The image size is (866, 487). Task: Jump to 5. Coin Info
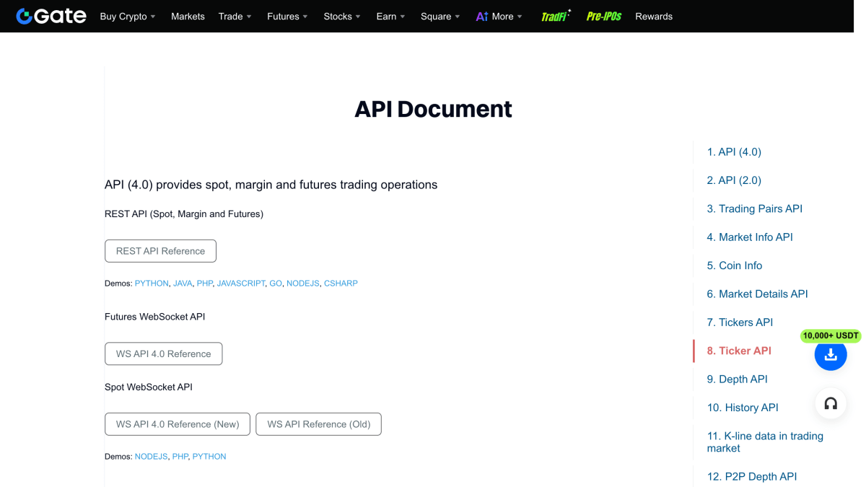pos(735,266)
